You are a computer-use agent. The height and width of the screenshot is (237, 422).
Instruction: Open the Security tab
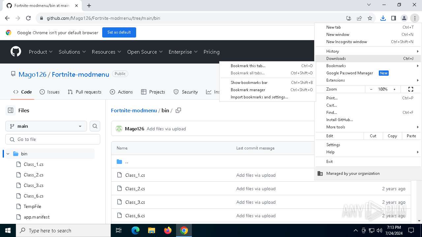pyautogui.click(x=186, y=92)
